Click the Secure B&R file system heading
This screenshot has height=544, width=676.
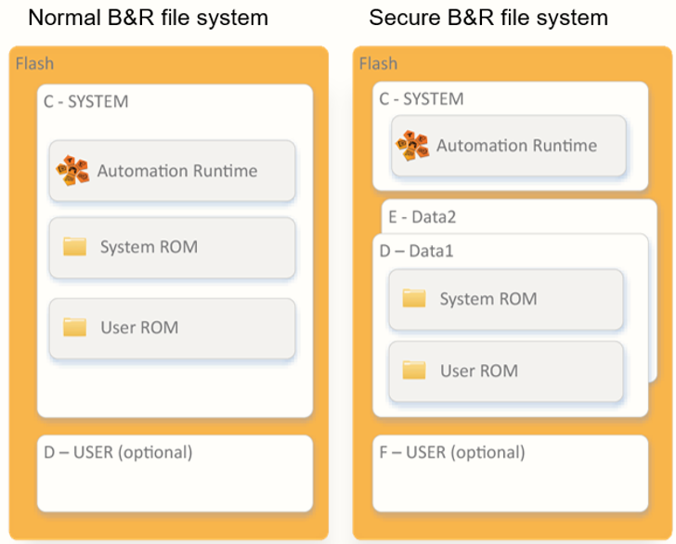click(488, 19)
